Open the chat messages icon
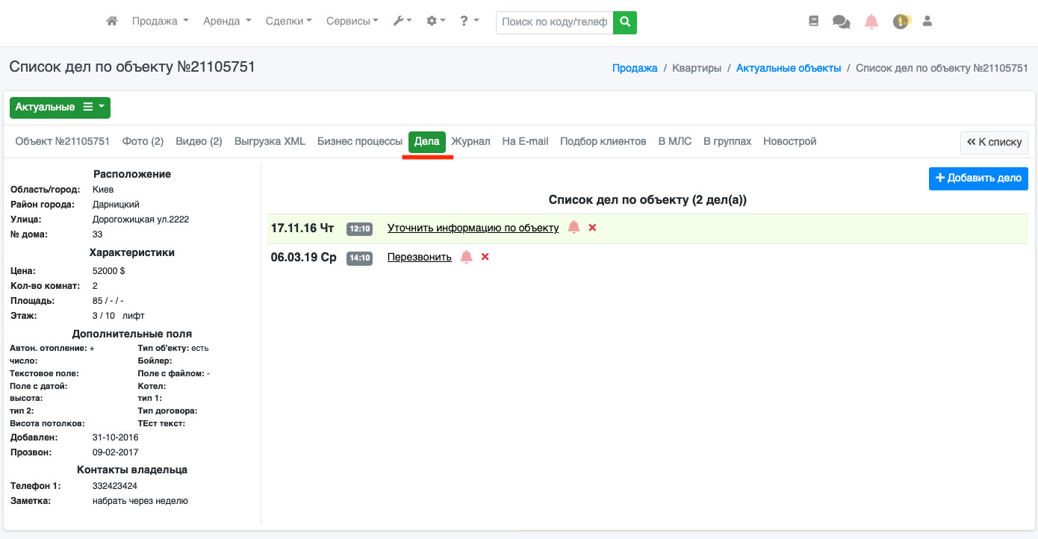Viewport: 1038px width, 539px height. point(842,22)
